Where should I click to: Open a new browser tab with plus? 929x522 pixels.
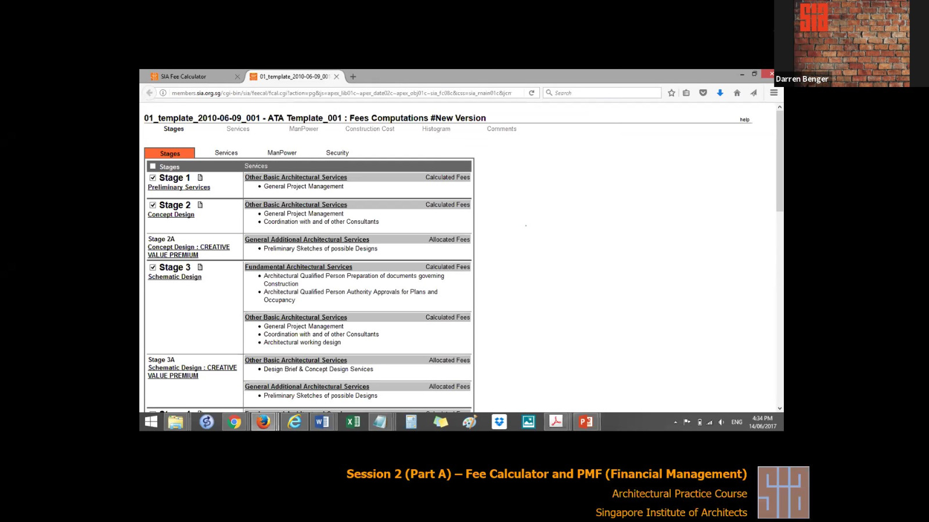click(353, 77)
